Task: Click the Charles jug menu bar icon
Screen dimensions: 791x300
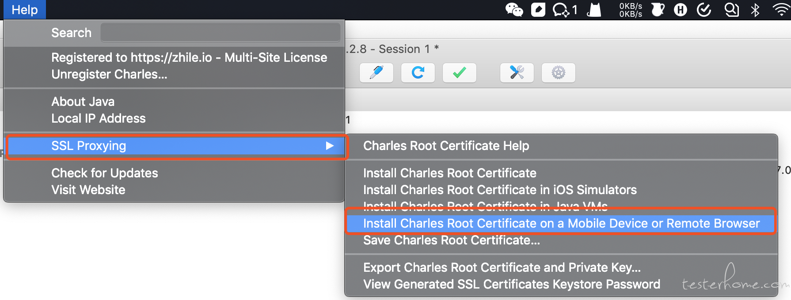Action: point(658,10)
